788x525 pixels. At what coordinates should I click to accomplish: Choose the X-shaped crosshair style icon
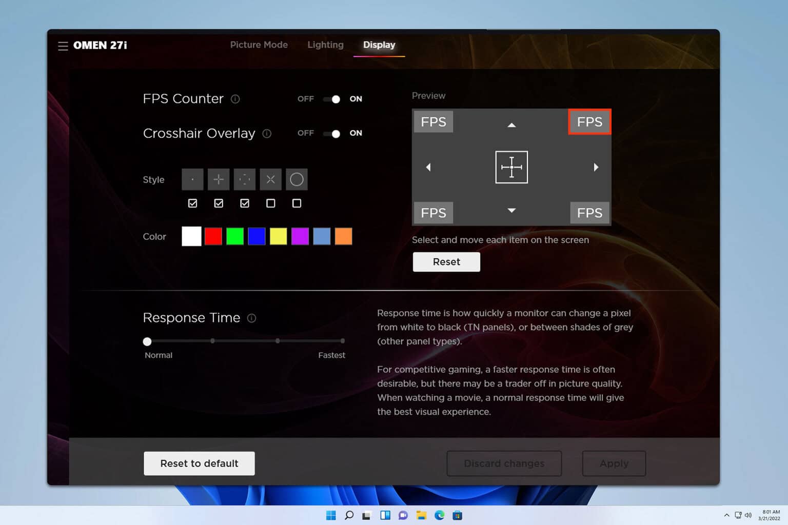coord(270,179)
